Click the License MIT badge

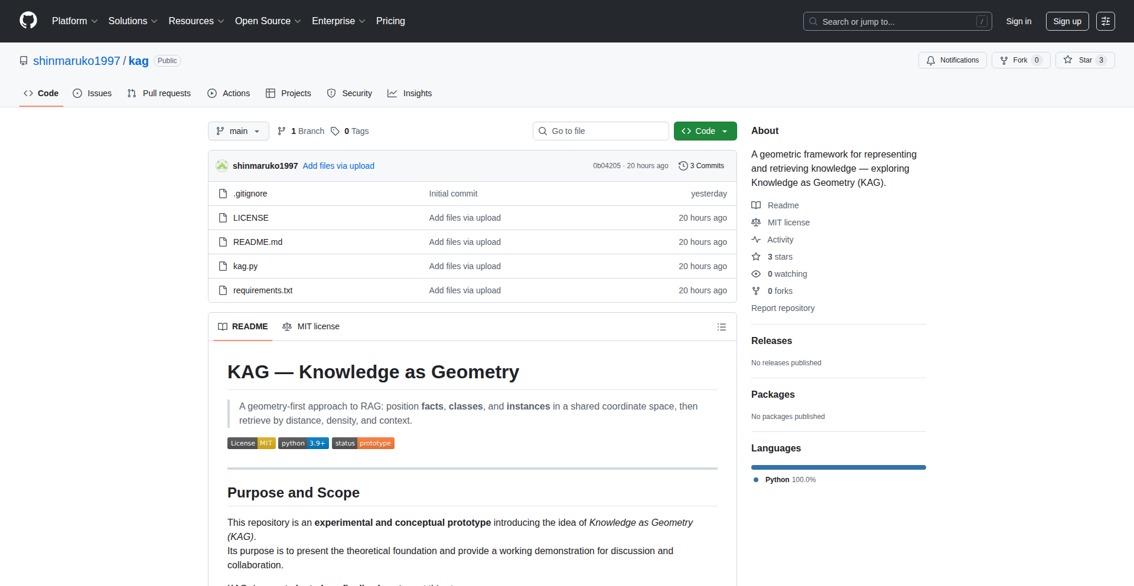251,443
